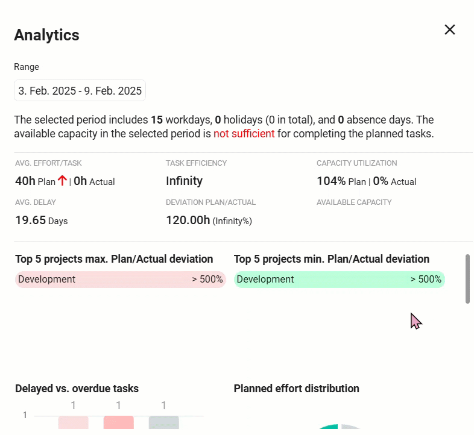Click the gray third chart bar
Screen dimensions: 474x435
(x=163, y=424)
